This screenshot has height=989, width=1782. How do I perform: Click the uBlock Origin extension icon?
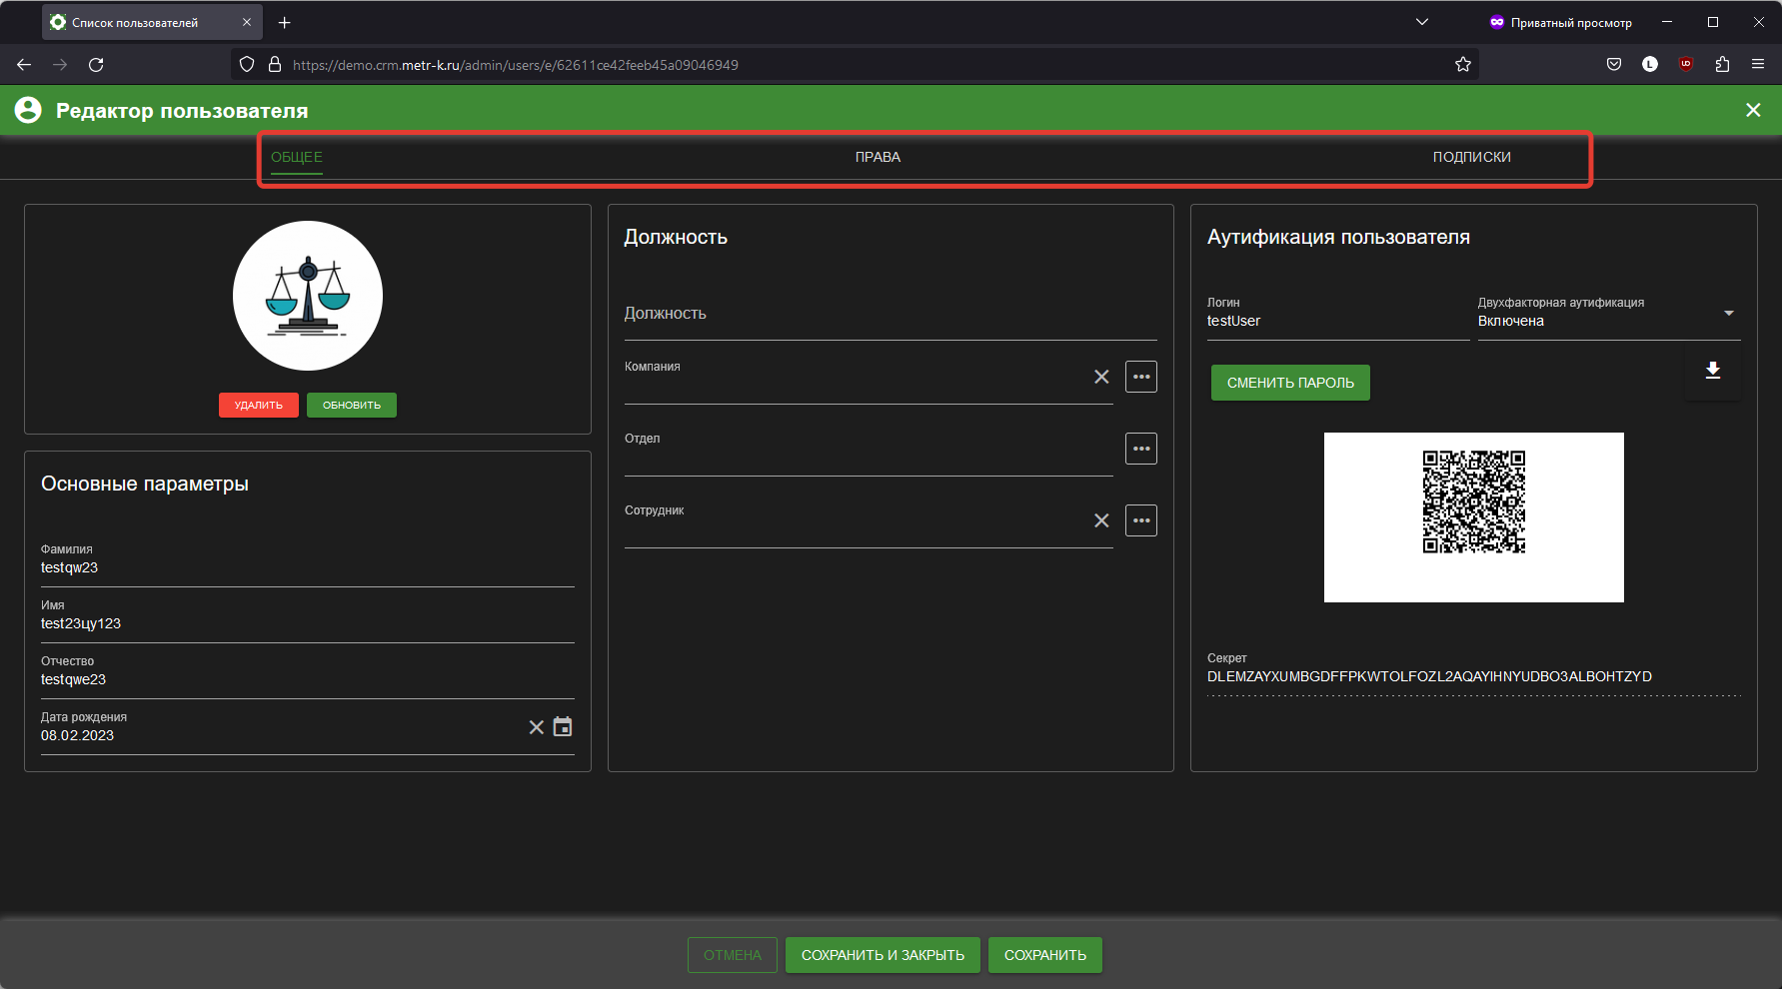tap(1686, 64)
